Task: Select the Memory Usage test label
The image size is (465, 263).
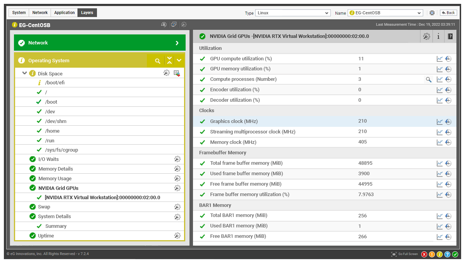Action: (x=55, y=178)
